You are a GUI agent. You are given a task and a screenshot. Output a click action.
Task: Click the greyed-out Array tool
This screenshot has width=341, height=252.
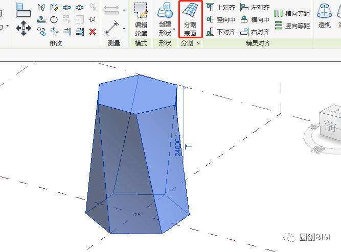pos(66,19)
